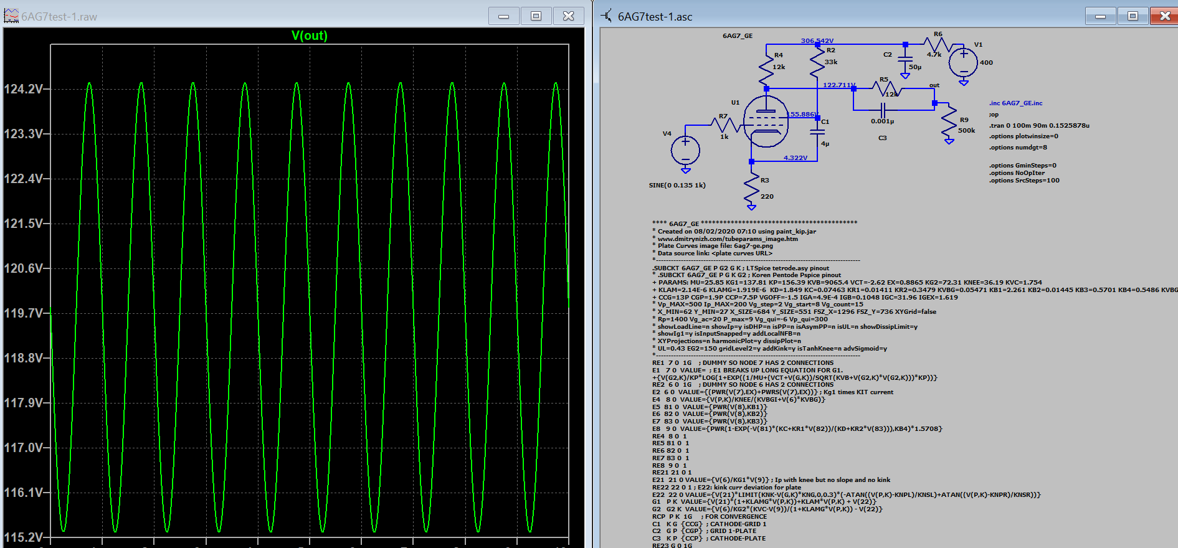Click the 115.2V vertical axis label
This screenshot has height=548, width=1178.
point(23,537)
